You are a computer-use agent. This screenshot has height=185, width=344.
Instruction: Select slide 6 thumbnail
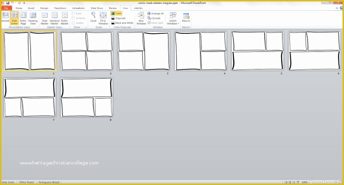pos(315,51)
